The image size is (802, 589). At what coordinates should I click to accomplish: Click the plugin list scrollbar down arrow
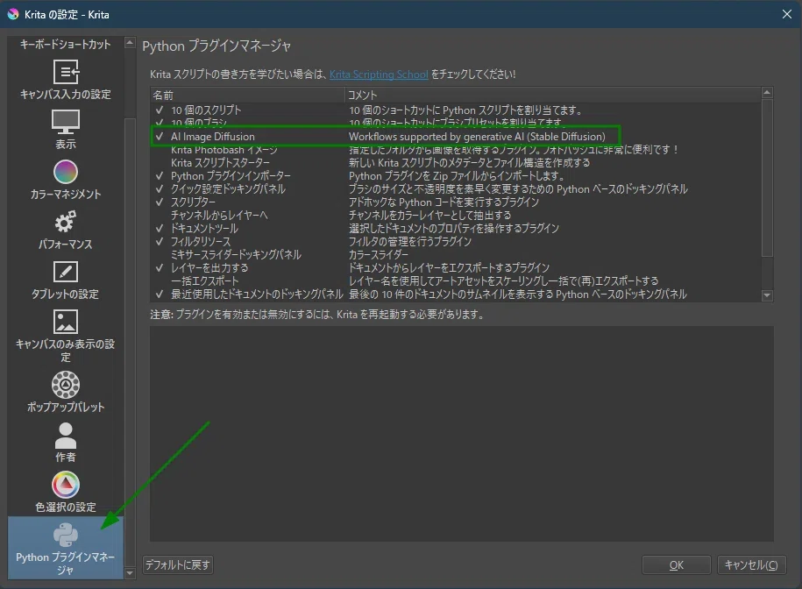tap(767, 295)
